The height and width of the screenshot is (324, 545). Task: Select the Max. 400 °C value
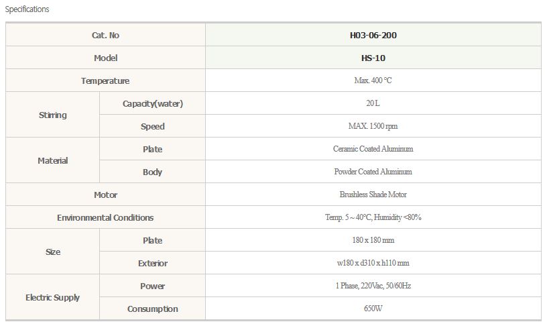pyautogui.click(x=373, y=80)
